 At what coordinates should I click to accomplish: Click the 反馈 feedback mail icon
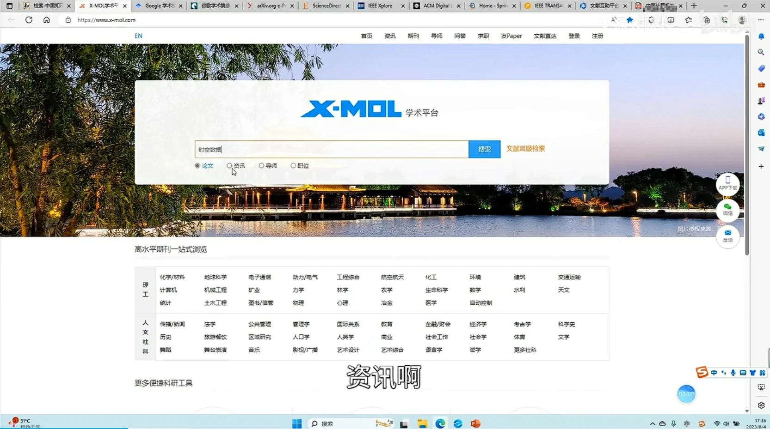pos(727,236)
